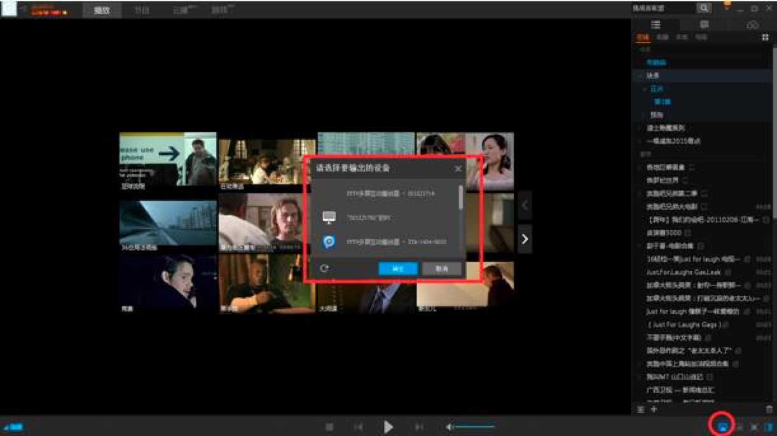777x436 pixels.
Task: Click the trash icon below the playlist
Action: pos(769,408)
